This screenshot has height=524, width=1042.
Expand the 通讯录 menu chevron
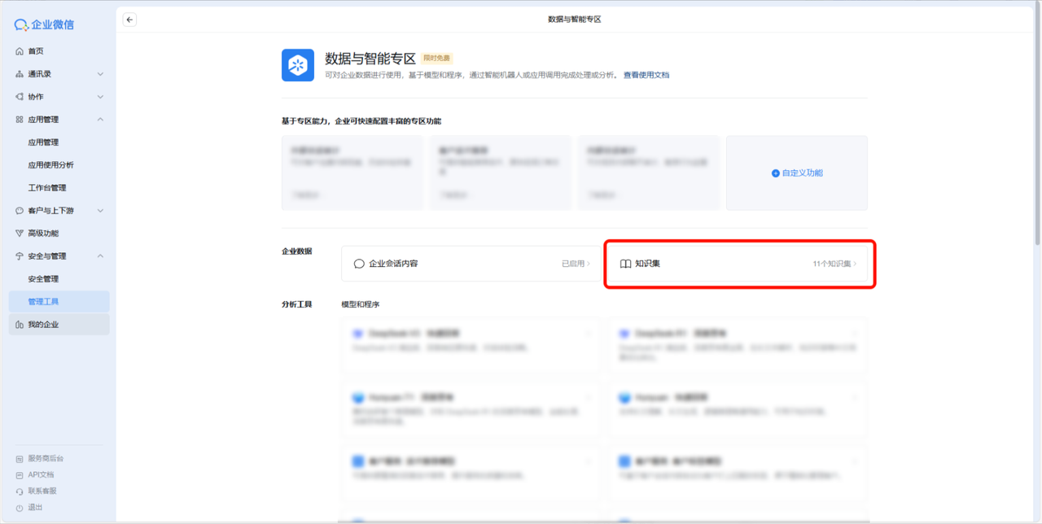click(x=100, y=74)
